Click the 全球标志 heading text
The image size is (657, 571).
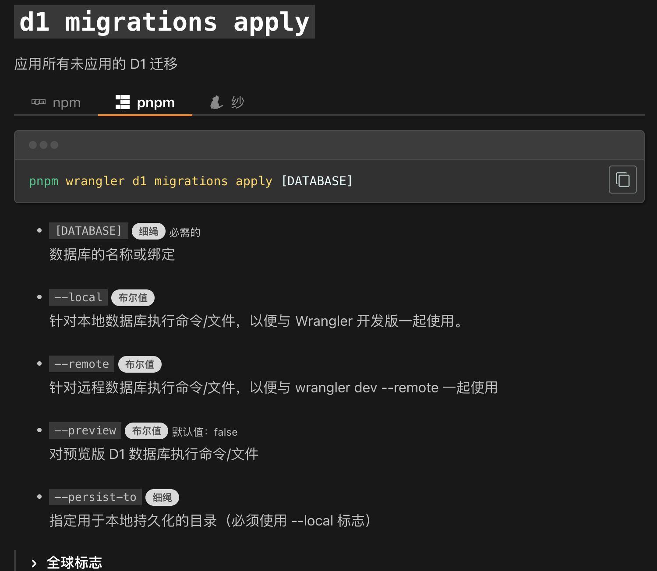tap(74, 563)
